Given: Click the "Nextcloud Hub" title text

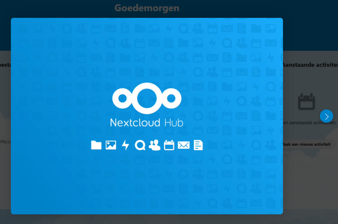Looking at the screenshot, I should [147, 123].
